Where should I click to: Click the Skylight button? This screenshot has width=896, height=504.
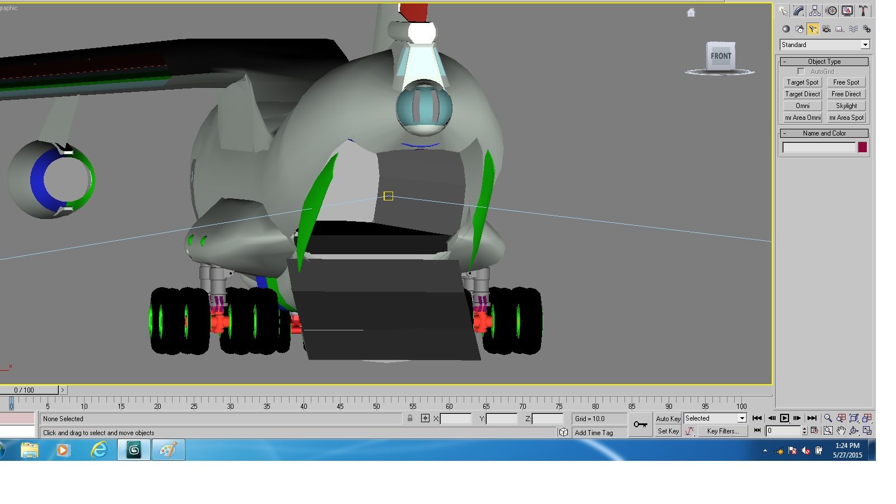click(846, 106)
